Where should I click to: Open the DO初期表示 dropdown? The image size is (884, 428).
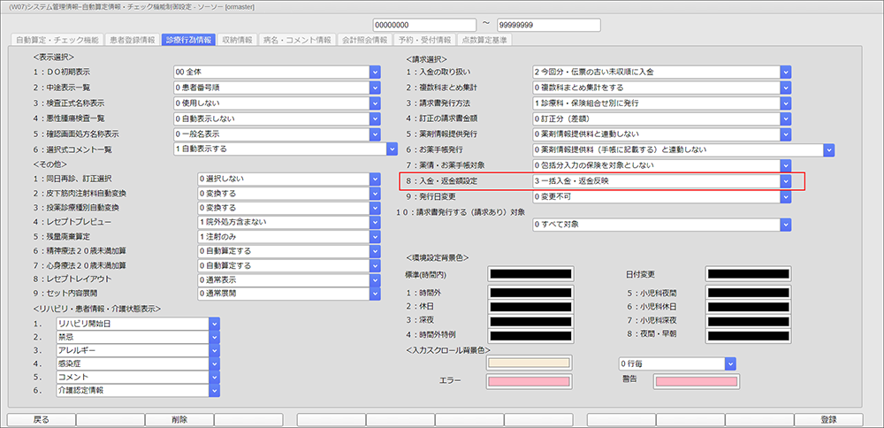375,72
